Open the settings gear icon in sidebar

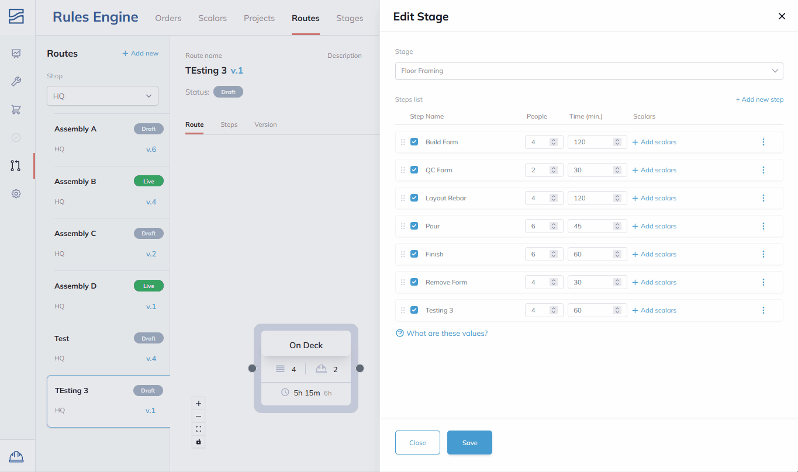pos(16,193)
